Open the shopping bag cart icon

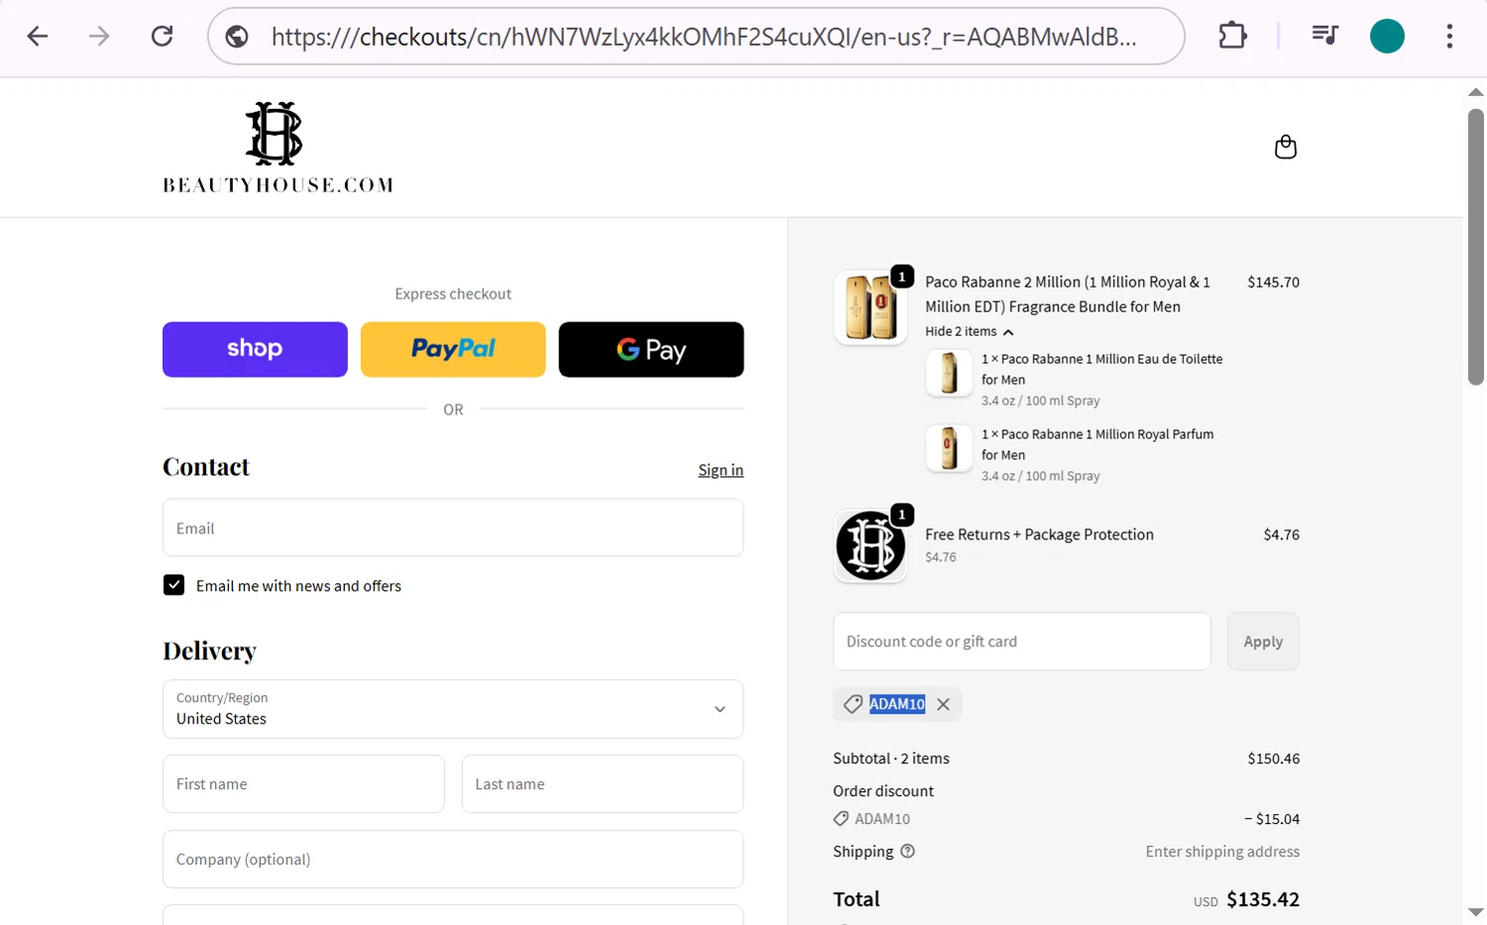click(1286, 147)
